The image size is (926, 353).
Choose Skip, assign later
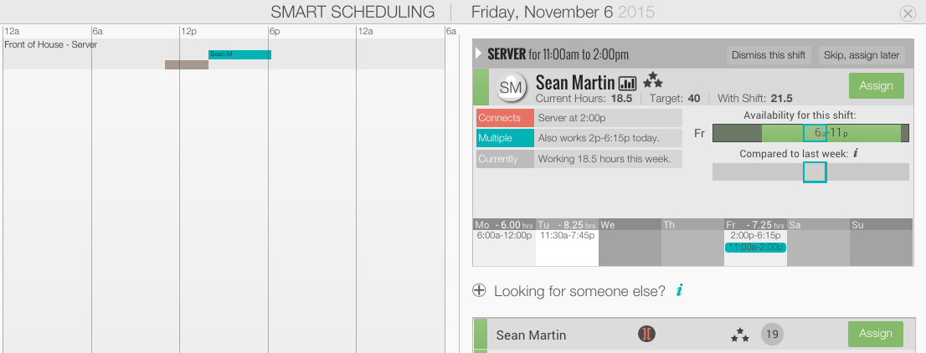pos(861,55)
